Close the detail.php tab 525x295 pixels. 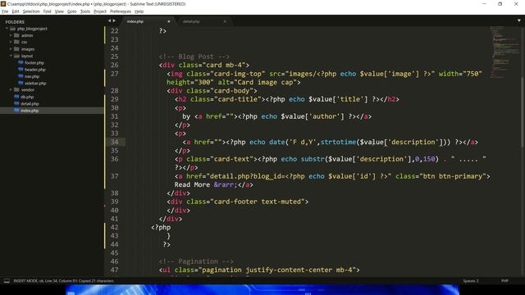coord(225,21)
